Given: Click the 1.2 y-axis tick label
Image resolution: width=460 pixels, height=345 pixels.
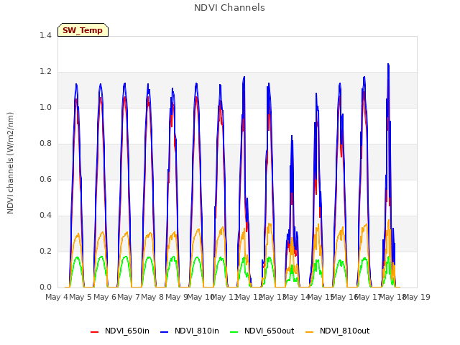Looking at the screenshot, I should [x=45, y=72].
